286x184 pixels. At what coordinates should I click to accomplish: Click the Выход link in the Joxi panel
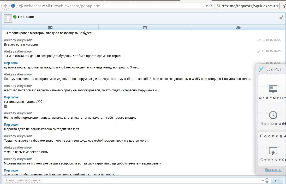(x=273, y=170)
